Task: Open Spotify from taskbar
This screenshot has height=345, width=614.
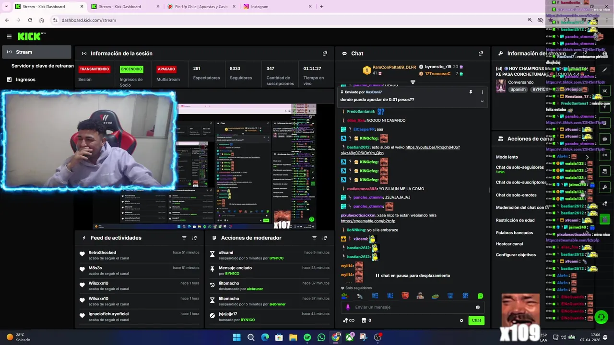Action: coord(307,337)
